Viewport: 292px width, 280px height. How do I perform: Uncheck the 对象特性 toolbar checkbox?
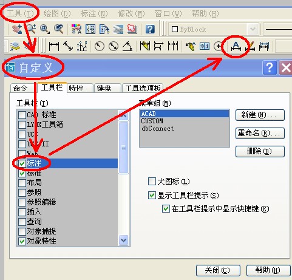point(22,241)
